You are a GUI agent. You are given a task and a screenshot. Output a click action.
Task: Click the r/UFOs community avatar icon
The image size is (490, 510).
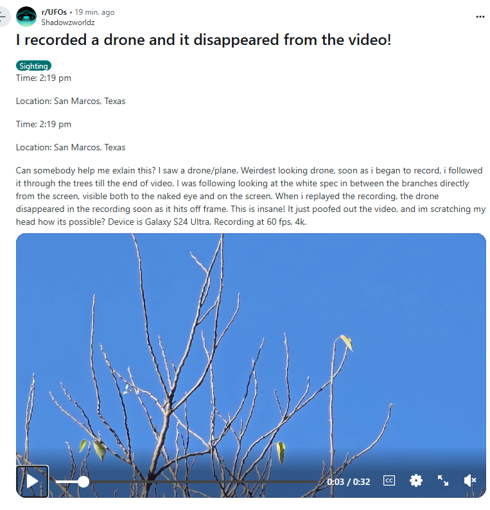[x=26, y=17]
